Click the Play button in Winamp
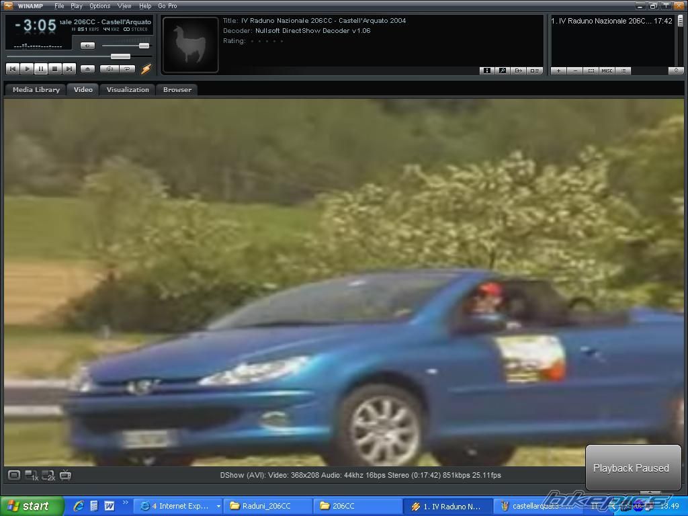The width and height of the screenshot is (688, 516). click(27, 69)
